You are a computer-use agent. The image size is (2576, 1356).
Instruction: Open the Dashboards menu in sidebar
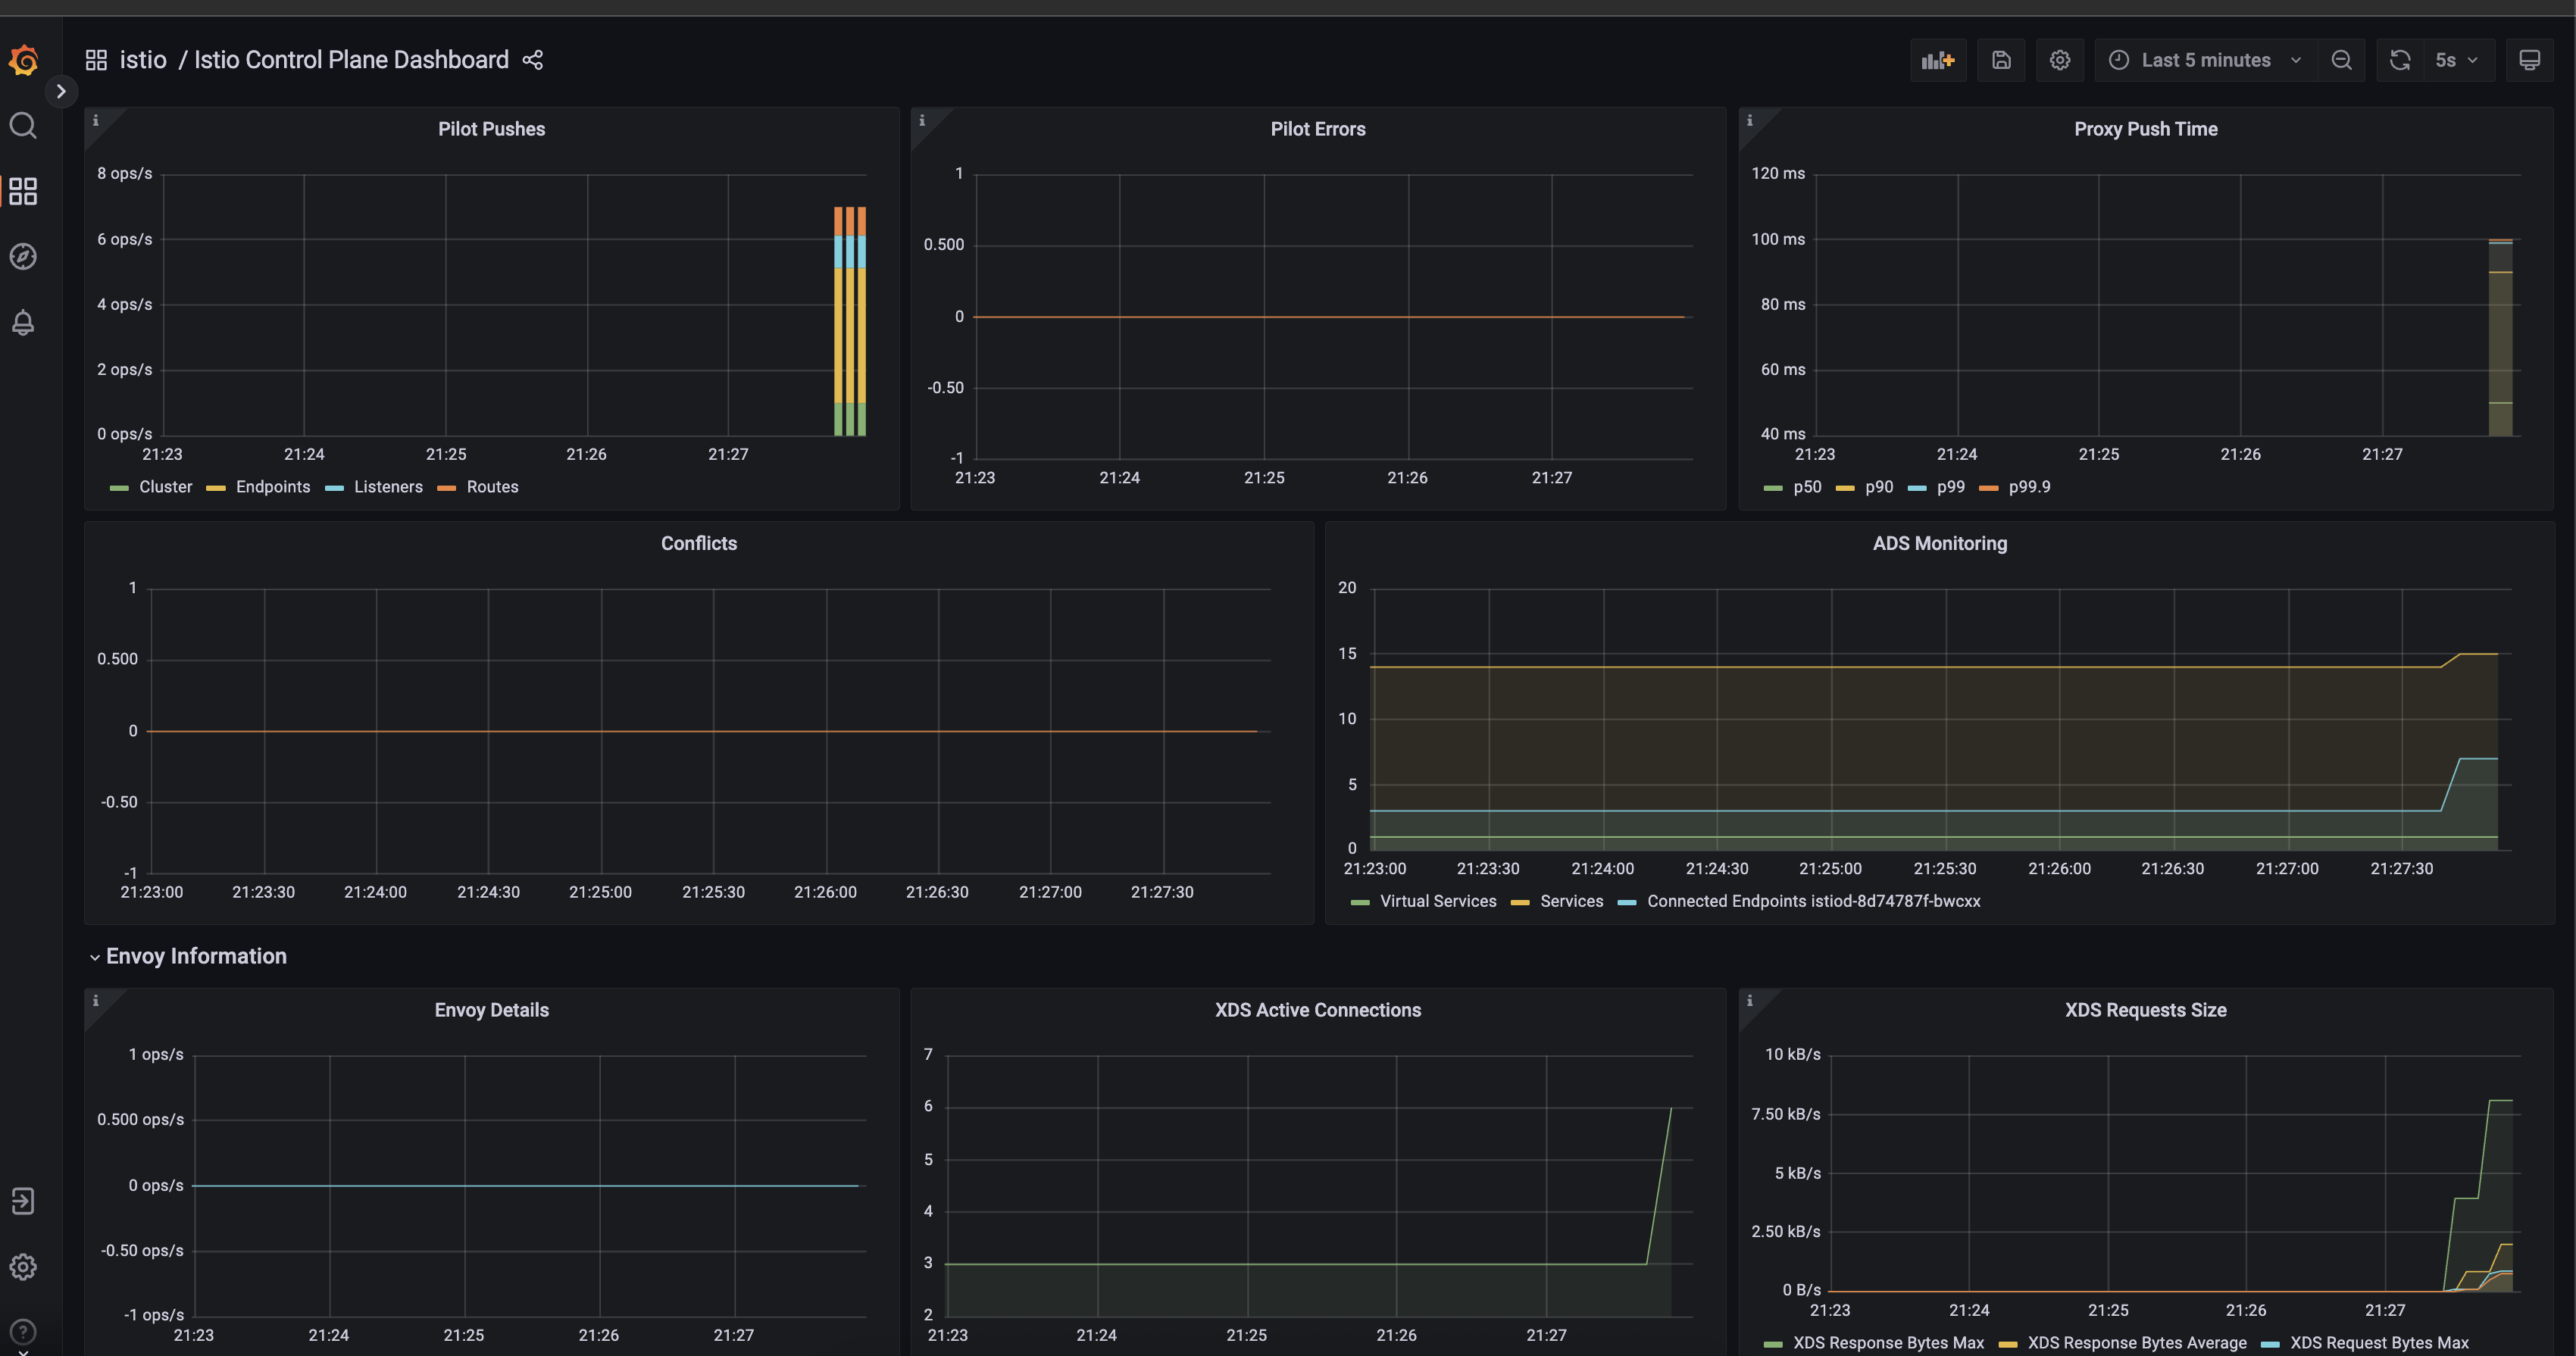tap(23, 191)
